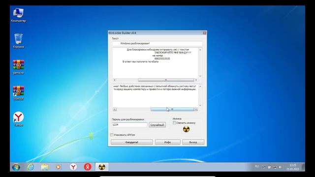The width and height of the screenshot is (315, 177).
Task: Launch Yandex Browser from the taskbar
Action: click(x=73, y=167)
